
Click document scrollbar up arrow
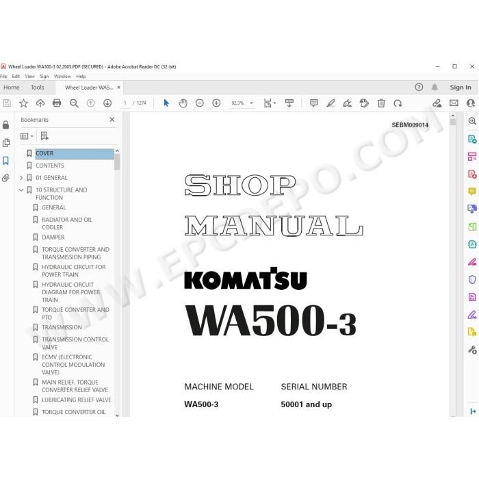[x=453, y=116]
